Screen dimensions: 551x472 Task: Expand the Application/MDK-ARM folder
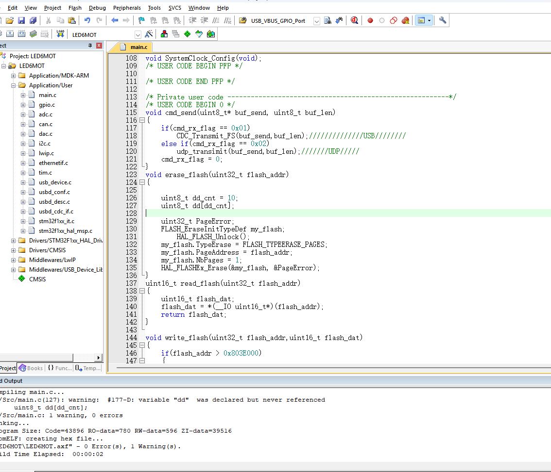[13, 76]
